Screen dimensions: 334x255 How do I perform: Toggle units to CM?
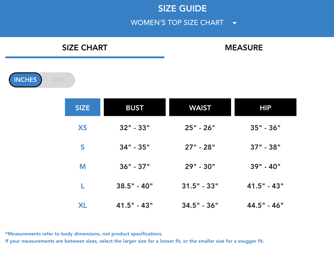click(58, 80)
